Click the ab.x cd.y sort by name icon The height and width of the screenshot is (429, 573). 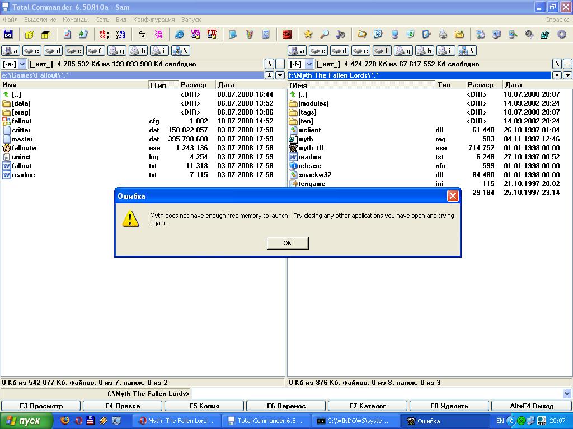[x=105, y=34]
